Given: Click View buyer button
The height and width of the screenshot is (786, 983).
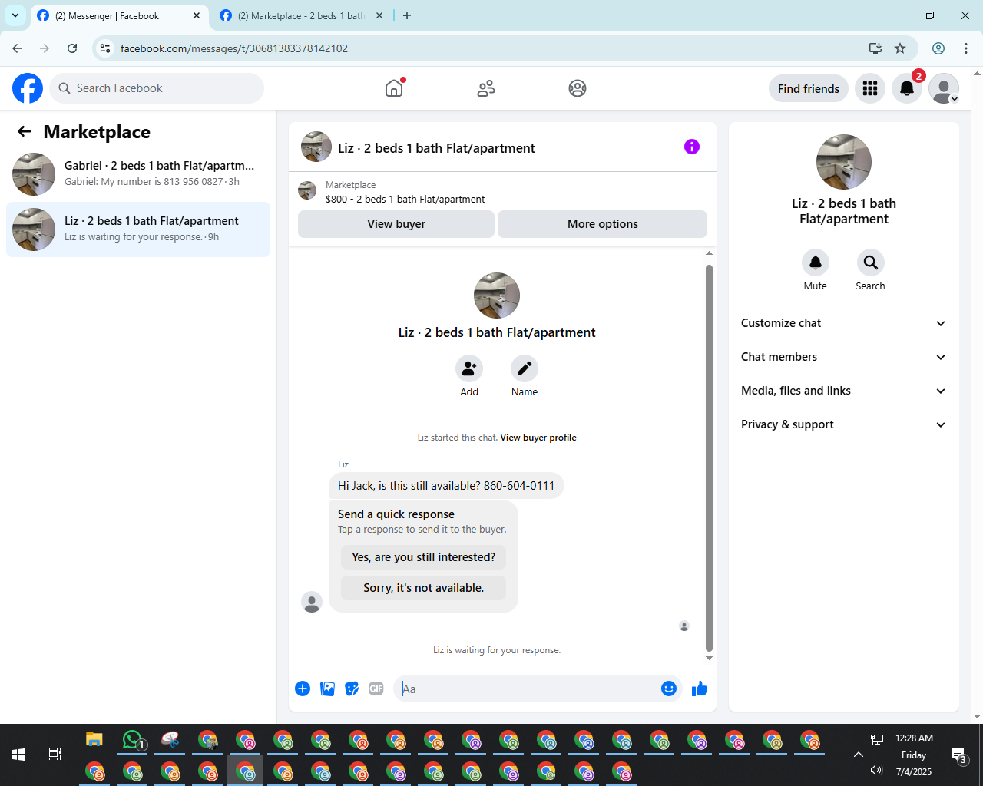Looking at the screenshot, I should 396,224.
